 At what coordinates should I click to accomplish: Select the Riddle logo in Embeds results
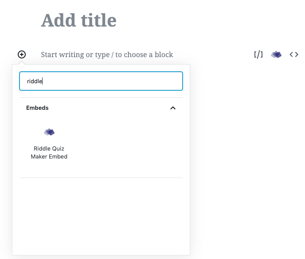coord(49,132)
